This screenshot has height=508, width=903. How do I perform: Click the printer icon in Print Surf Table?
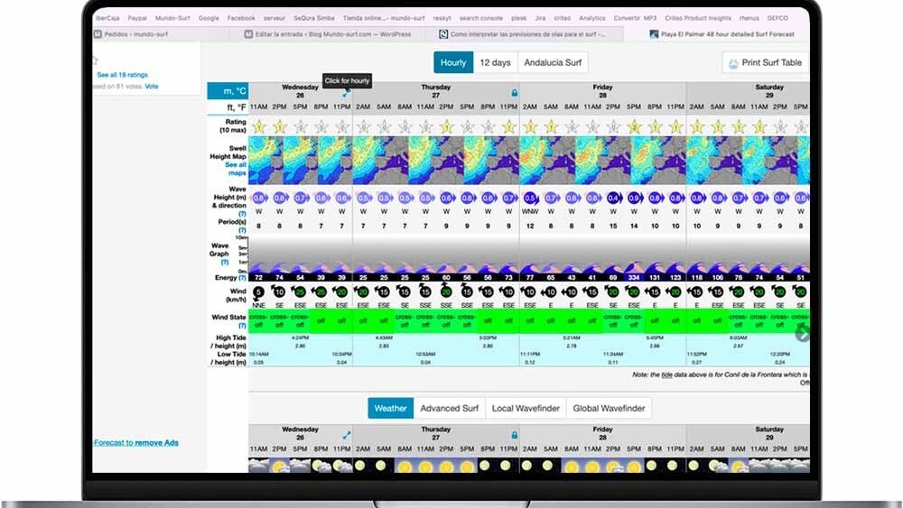pyautogui.click(x=733, y=63)
